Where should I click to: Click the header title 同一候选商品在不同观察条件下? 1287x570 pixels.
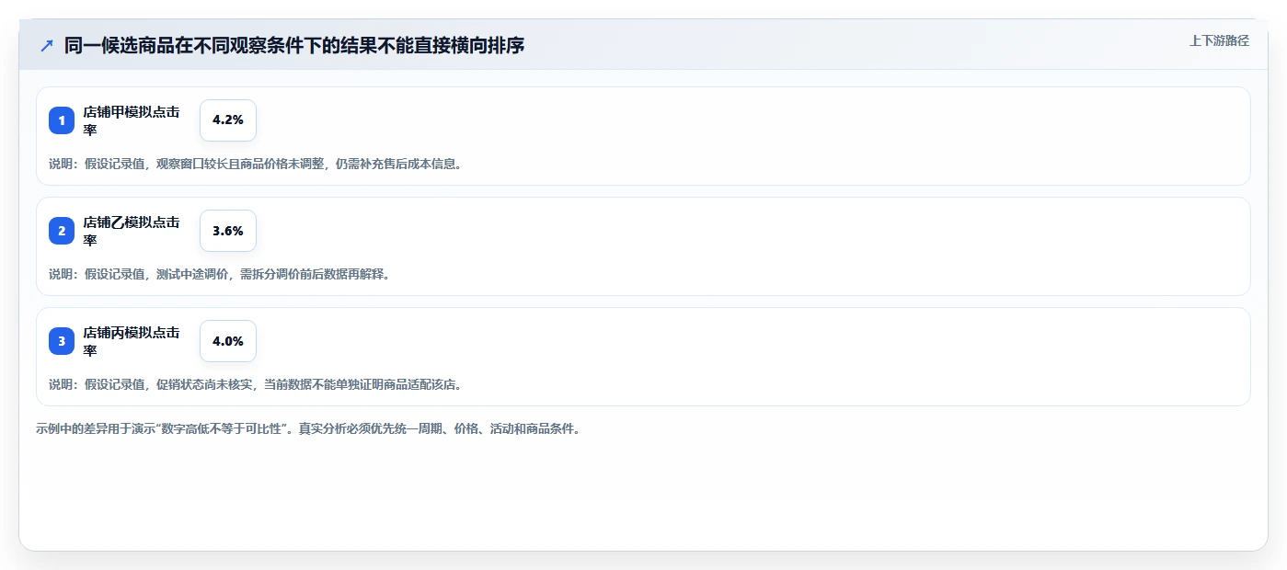click(x=294, y=45)
